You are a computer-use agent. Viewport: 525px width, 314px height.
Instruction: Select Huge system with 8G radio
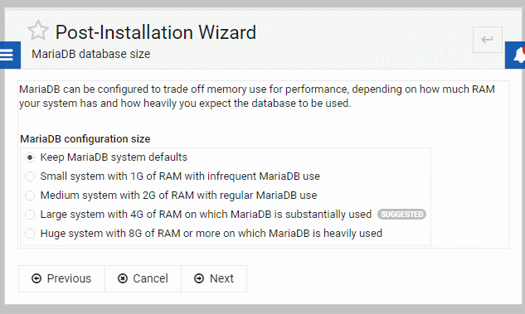(30, 234)
